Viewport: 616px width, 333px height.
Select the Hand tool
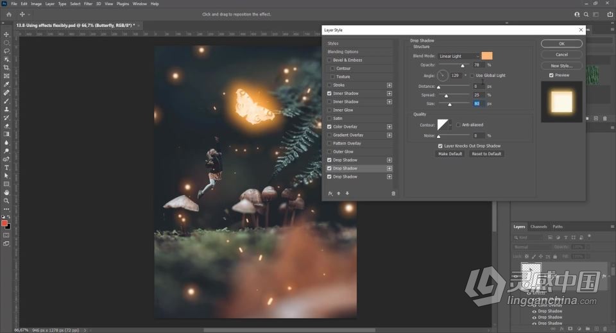(x=6, y=192)
